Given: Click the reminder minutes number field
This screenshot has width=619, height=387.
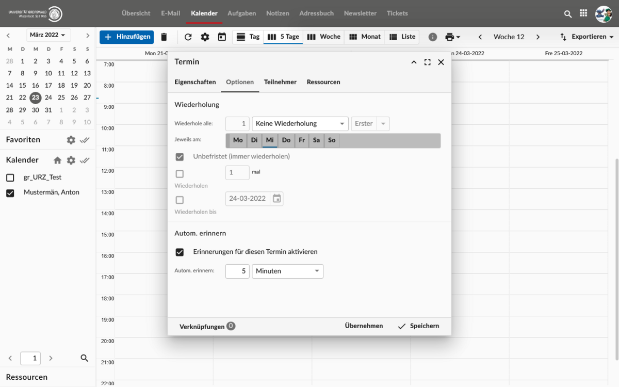Looking at the screenshot, I should pyautogui.click(x=237, y=271).
